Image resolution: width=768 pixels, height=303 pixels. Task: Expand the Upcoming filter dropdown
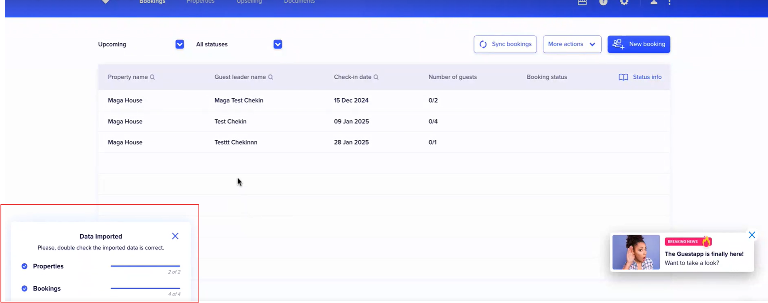click(x=180, y=44)
